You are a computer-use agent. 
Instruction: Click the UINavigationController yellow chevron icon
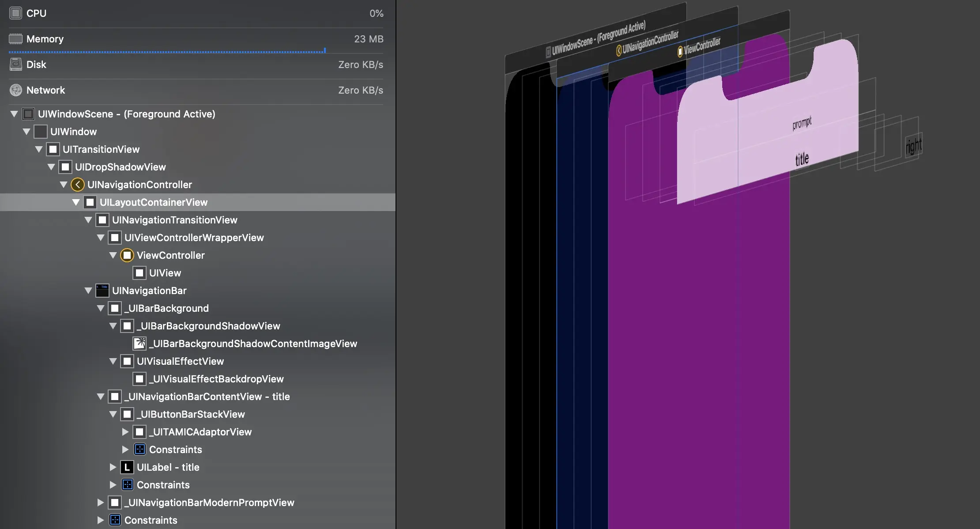pyautogui.click(x=78, y=185)
